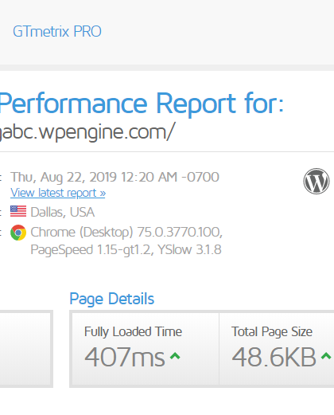Click the Page Details heading

pos(112,299)
